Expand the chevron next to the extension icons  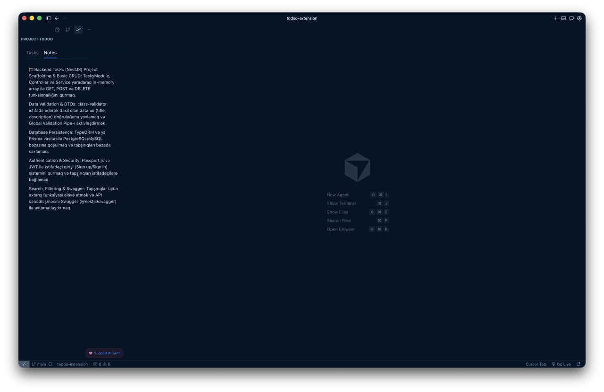[89, 29]
